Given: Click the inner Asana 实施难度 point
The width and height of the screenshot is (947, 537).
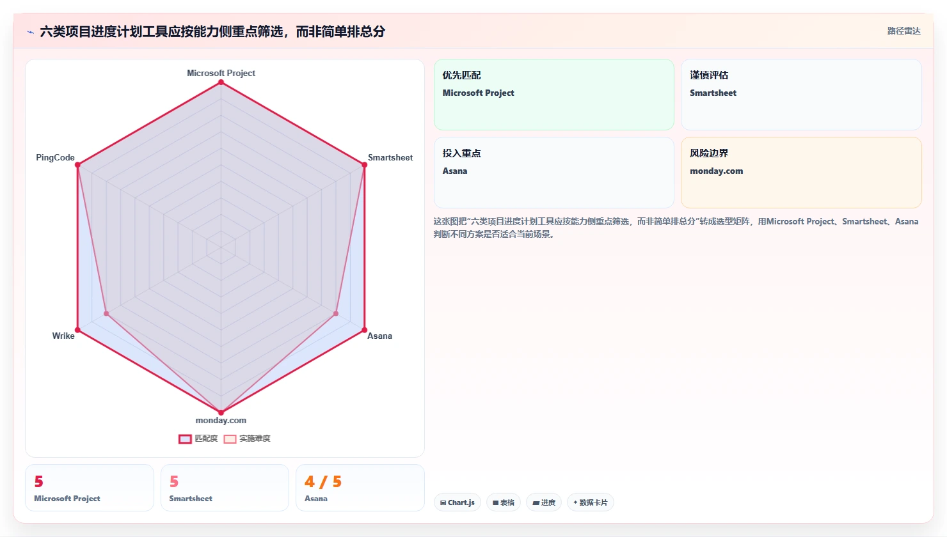Looking at the screenshot, I should click(335, 314).
